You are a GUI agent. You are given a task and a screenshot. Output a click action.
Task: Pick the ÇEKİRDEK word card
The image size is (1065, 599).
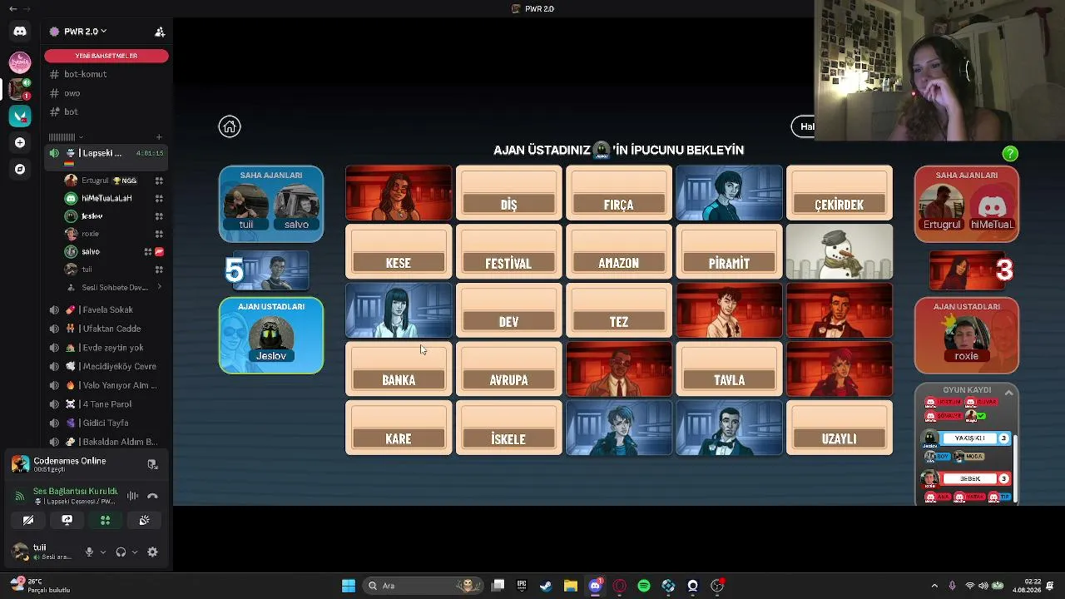(840, 193)
